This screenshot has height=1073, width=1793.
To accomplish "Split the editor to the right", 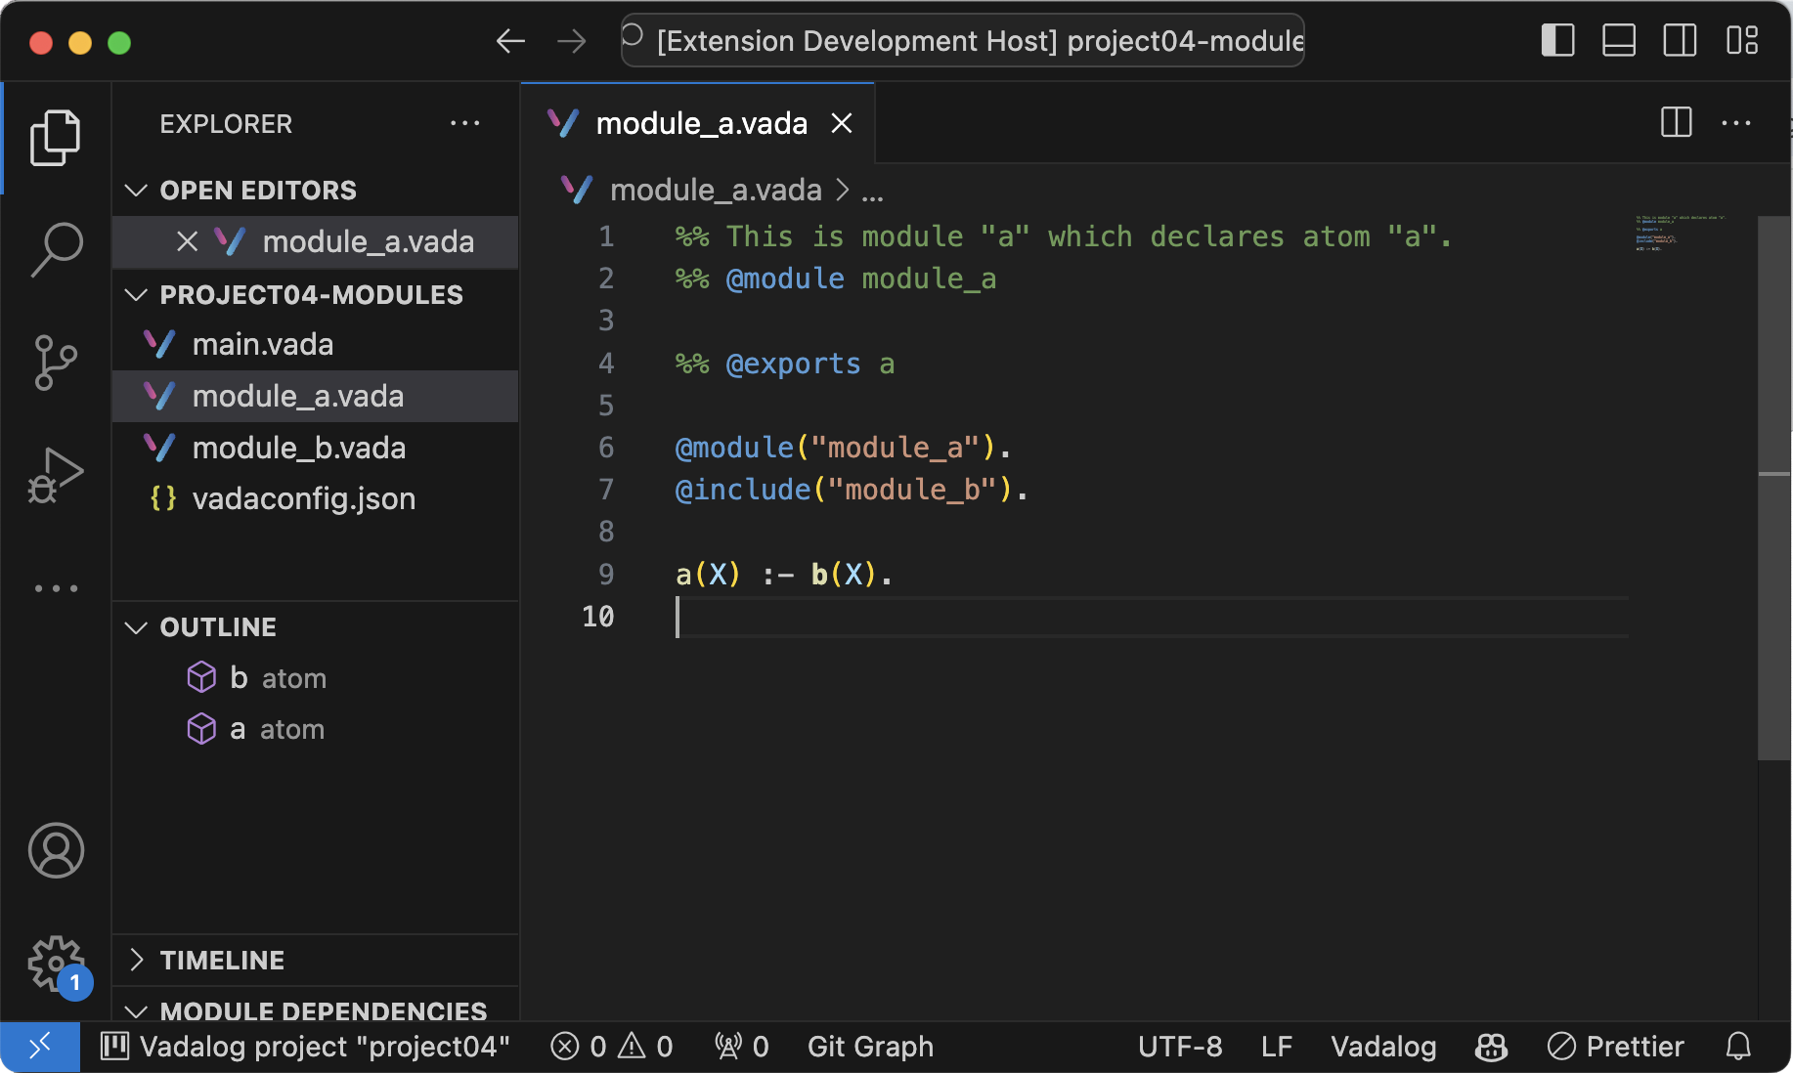I will coord(1677,123).
